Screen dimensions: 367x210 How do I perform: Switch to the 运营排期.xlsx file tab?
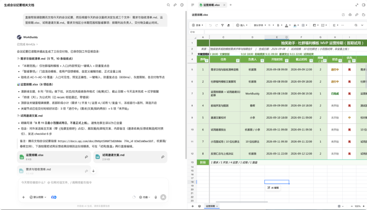tap(212, 5)
